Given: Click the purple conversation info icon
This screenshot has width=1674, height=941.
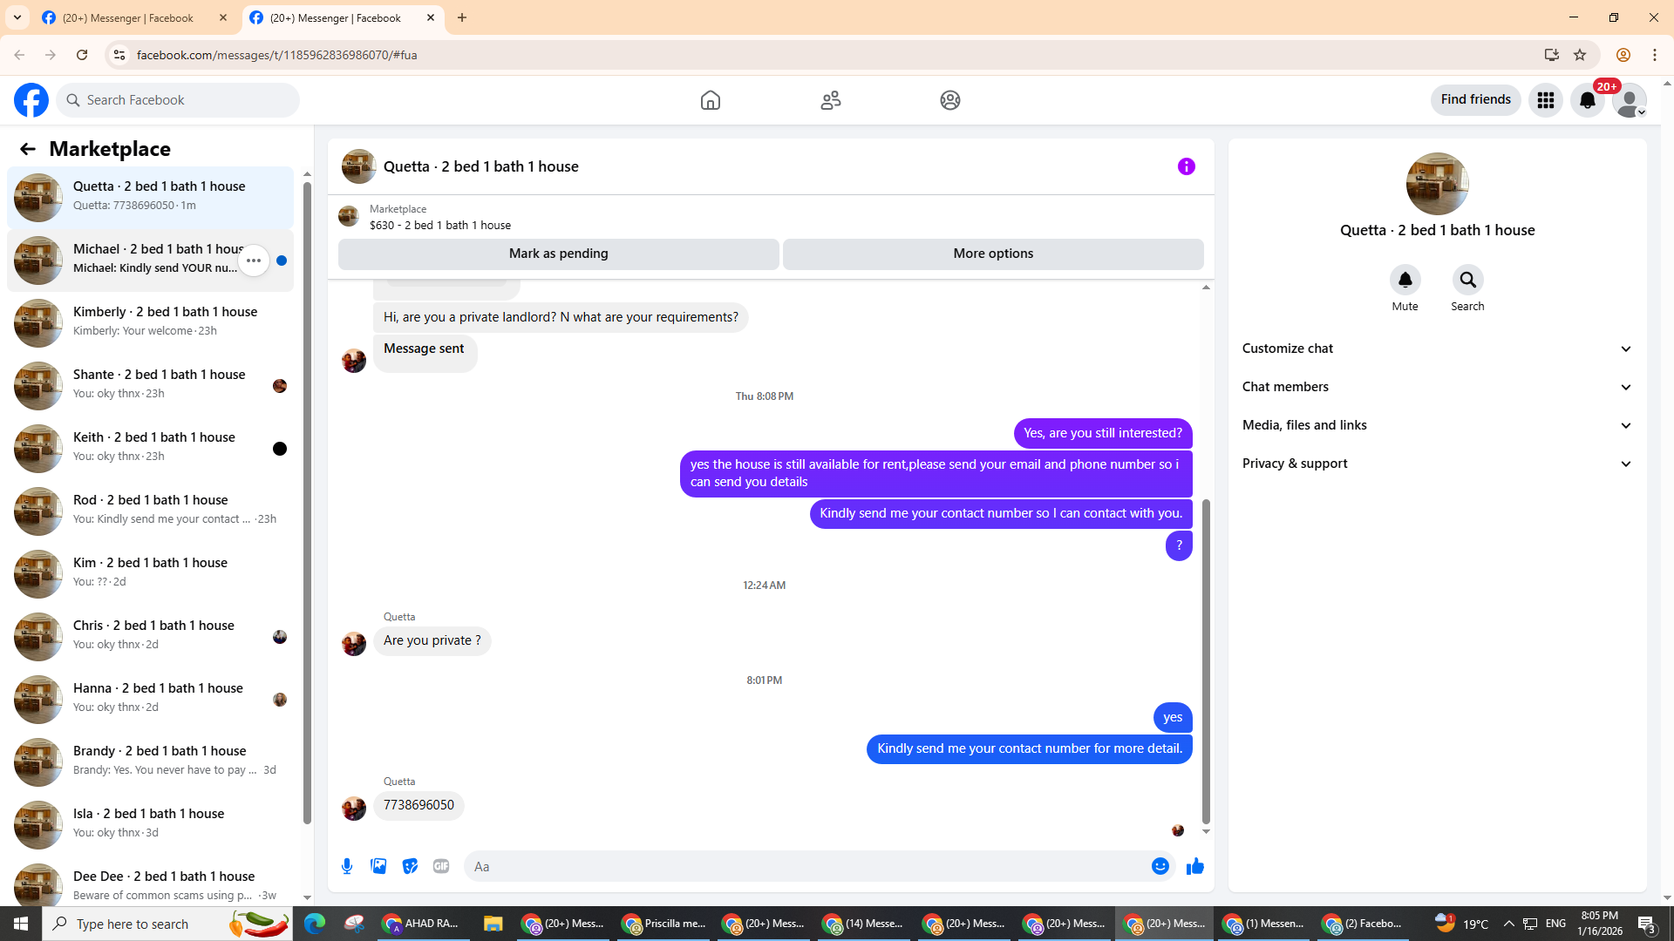Looking at the screenshot, I should (x=1186, y=166).
